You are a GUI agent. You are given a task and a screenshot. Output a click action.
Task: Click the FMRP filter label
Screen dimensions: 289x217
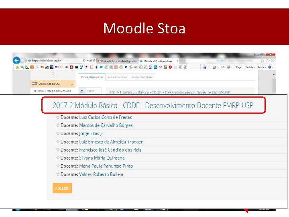[x=91, y=91]
